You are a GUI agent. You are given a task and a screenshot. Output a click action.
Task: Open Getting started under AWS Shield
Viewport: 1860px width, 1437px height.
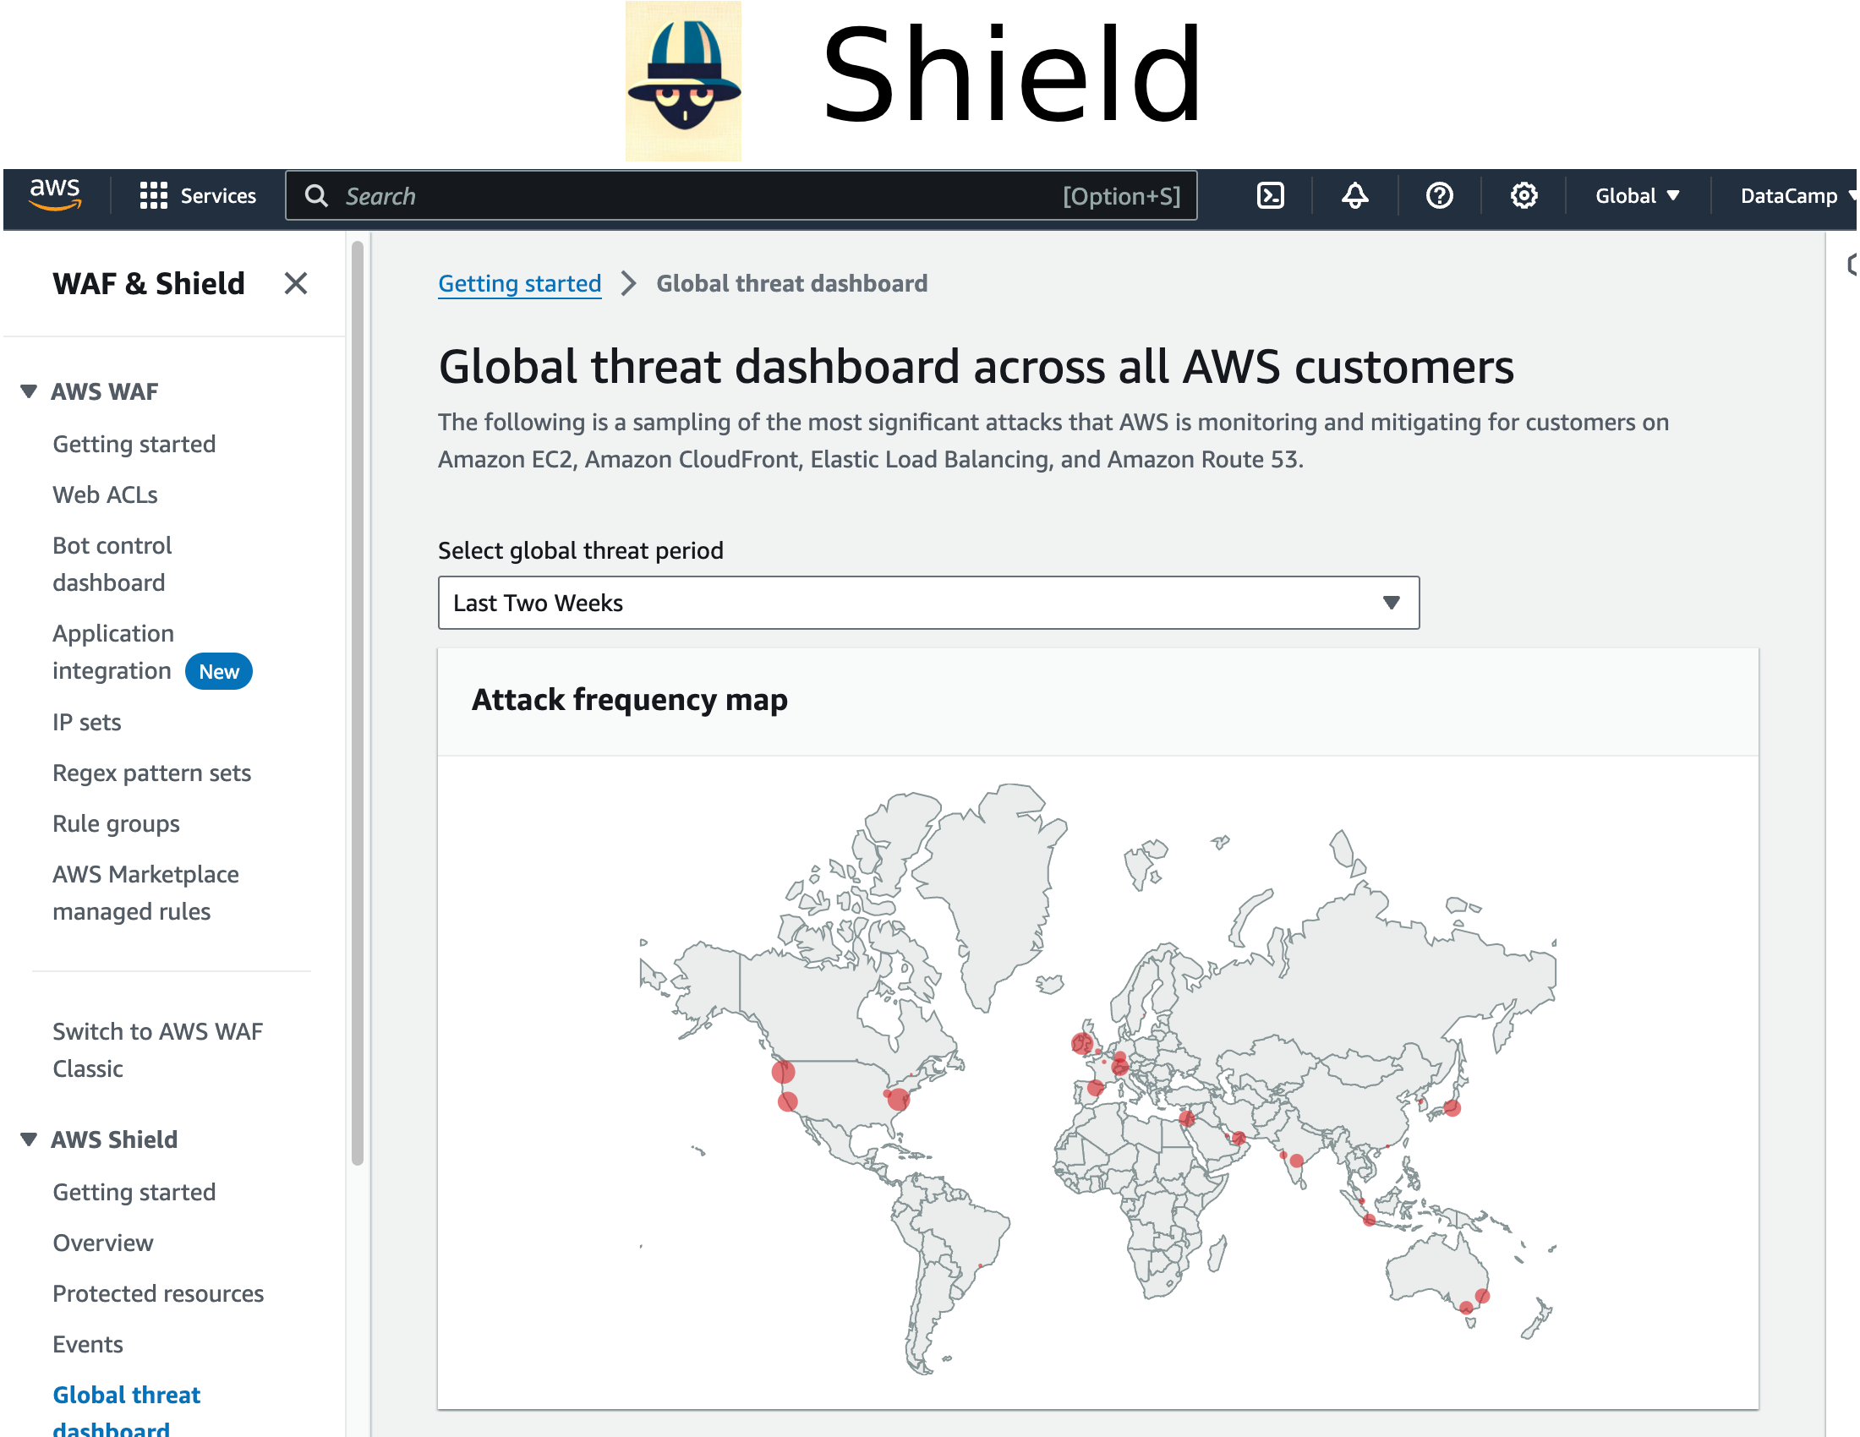tap(134, 1193)
